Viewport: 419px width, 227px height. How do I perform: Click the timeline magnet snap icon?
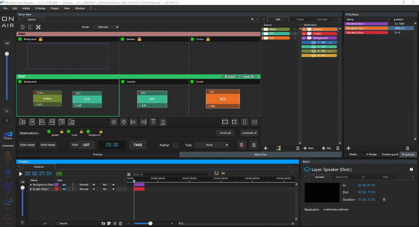[216, 173]
